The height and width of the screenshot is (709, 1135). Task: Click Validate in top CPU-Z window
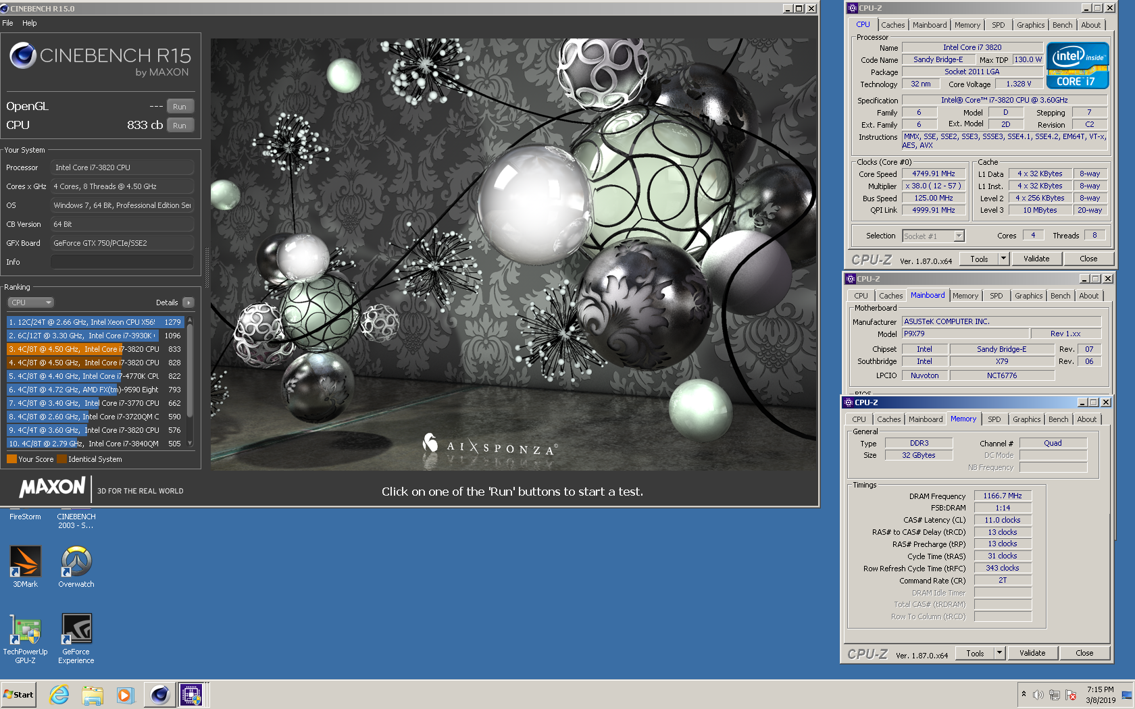click(1037, 259)
